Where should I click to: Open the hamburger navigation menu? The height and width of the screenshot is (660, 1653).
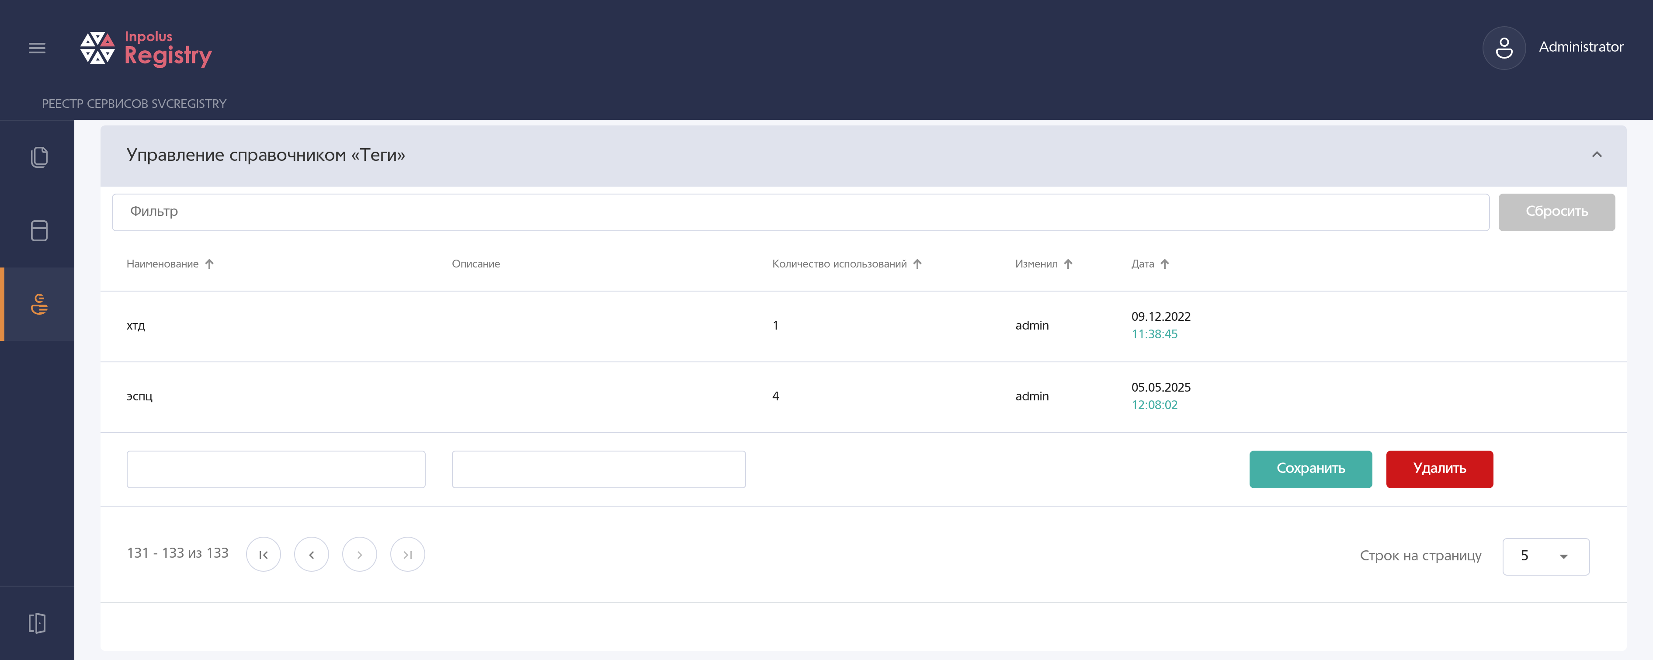pyautogui.click(x=37, y=48)
